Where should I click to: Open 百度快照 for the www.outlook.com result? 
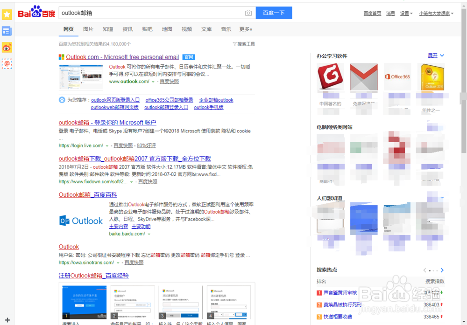(x=169, y=82)
